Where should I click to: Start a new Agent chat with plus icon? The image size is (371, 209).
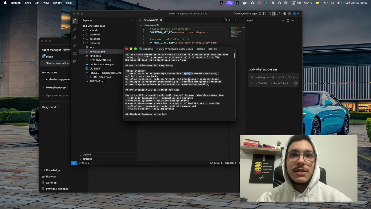tap(283, 20)
